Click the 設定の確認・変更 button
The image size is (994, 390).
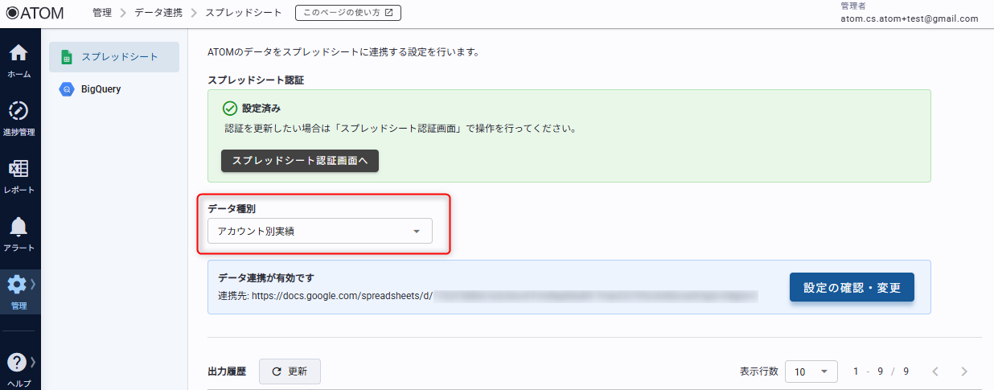(x=852, y=287)
